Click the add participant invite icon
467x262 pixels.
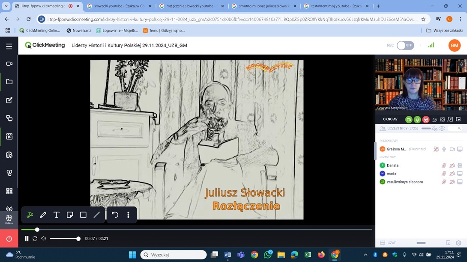[434, 129]
